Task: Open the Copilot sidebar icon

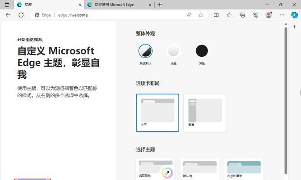Action: [x=294, y=15]
